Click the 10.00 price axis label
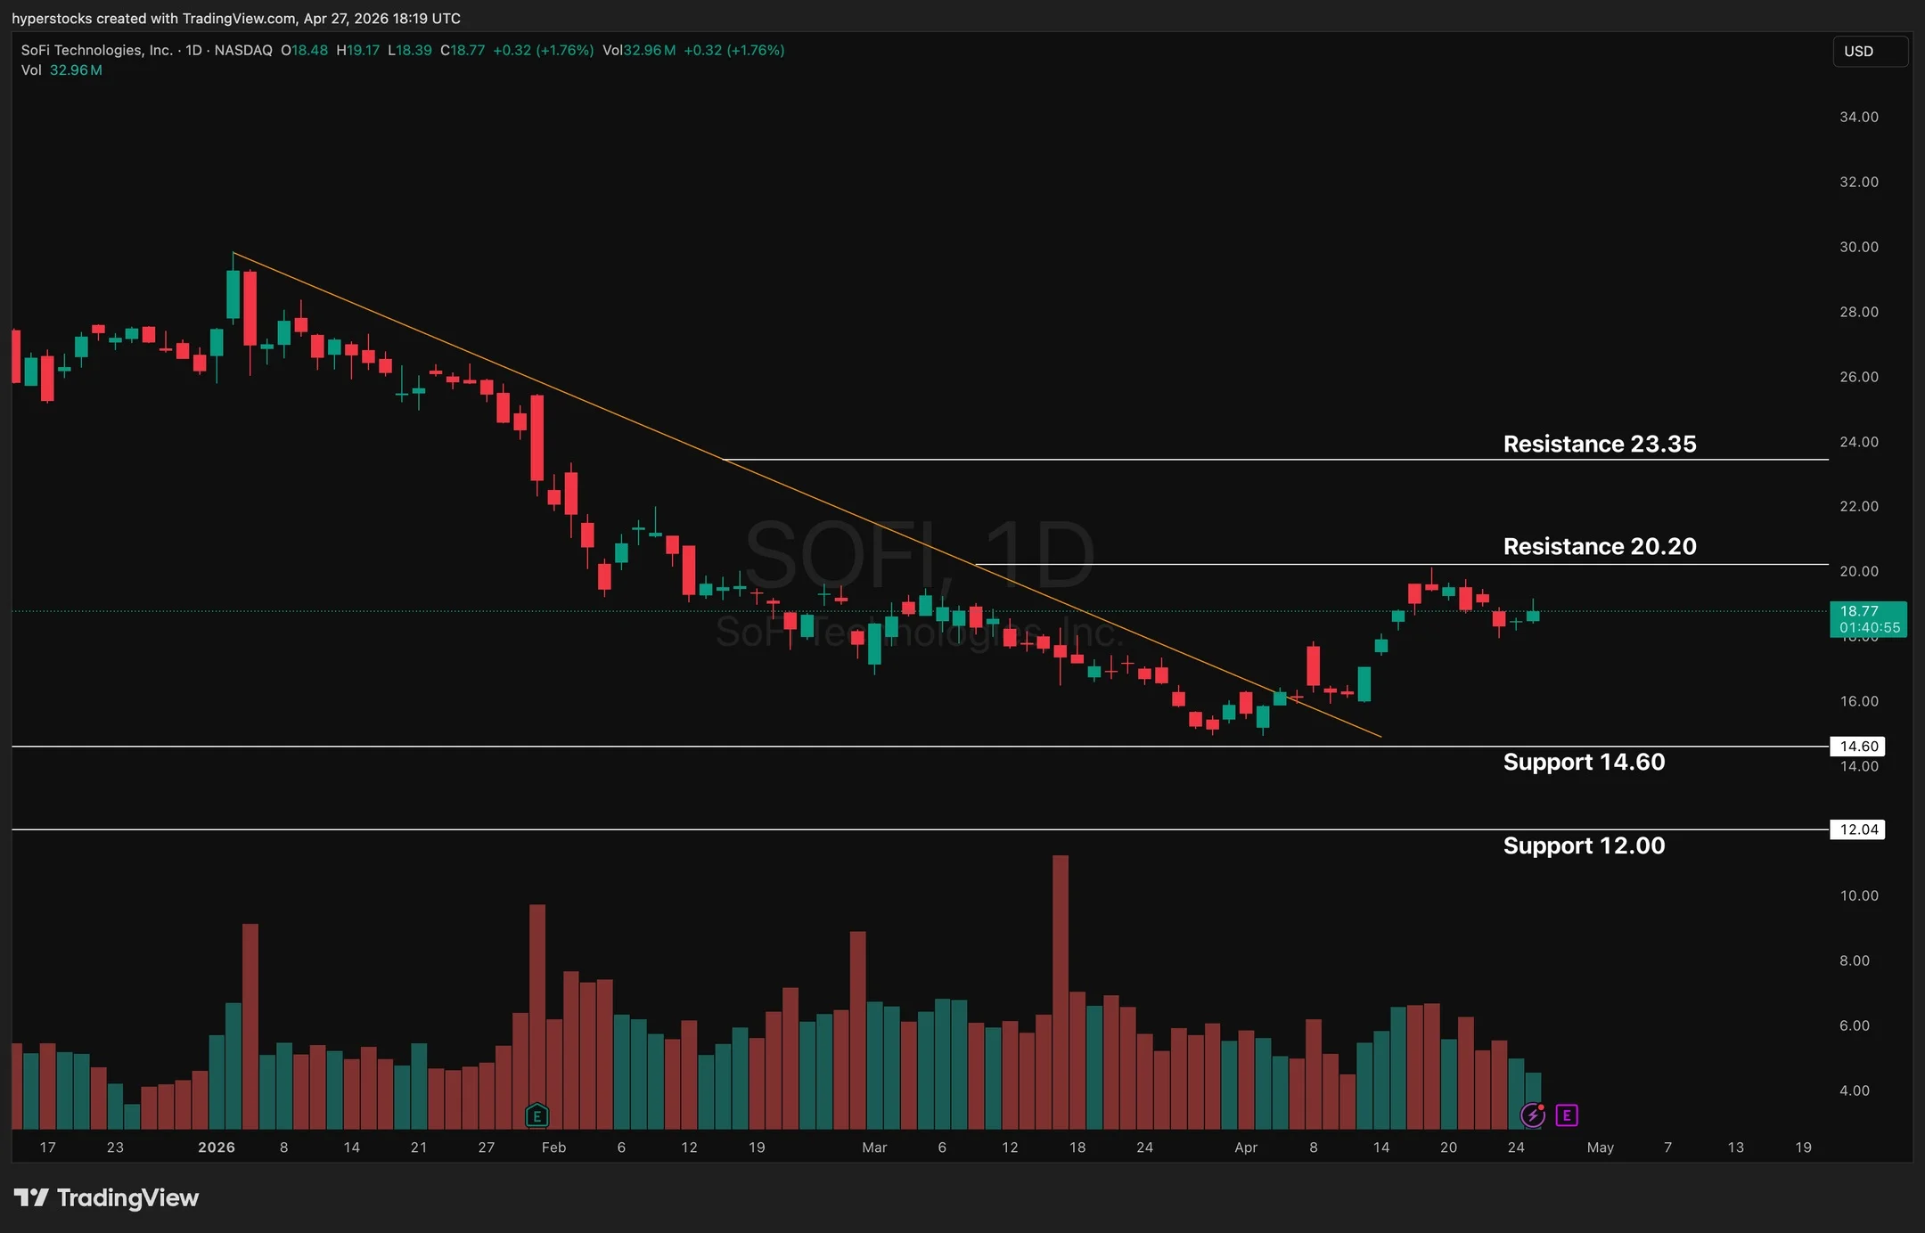The height and width of the screenshot is (1233, 1925). click(x=1859, y=895)
